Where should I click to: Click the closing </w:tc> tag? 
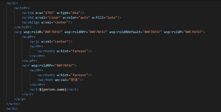[x=13, y=104]
